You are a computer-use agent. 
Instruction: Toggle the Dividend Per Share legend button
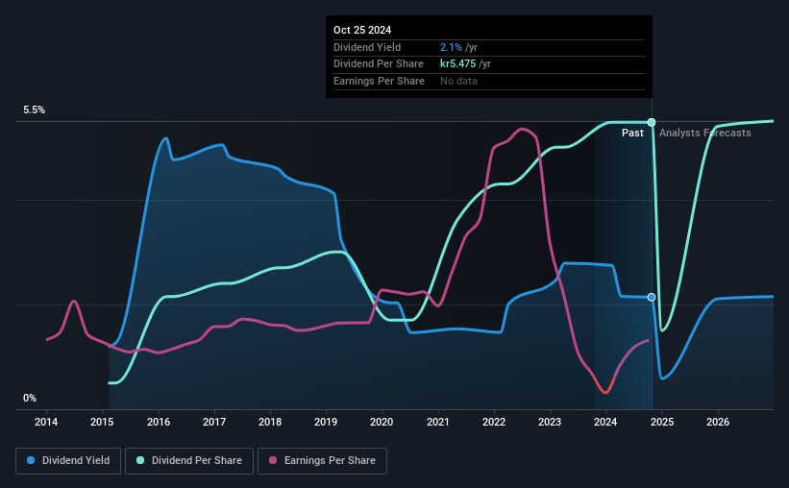(x=189, y=461)
